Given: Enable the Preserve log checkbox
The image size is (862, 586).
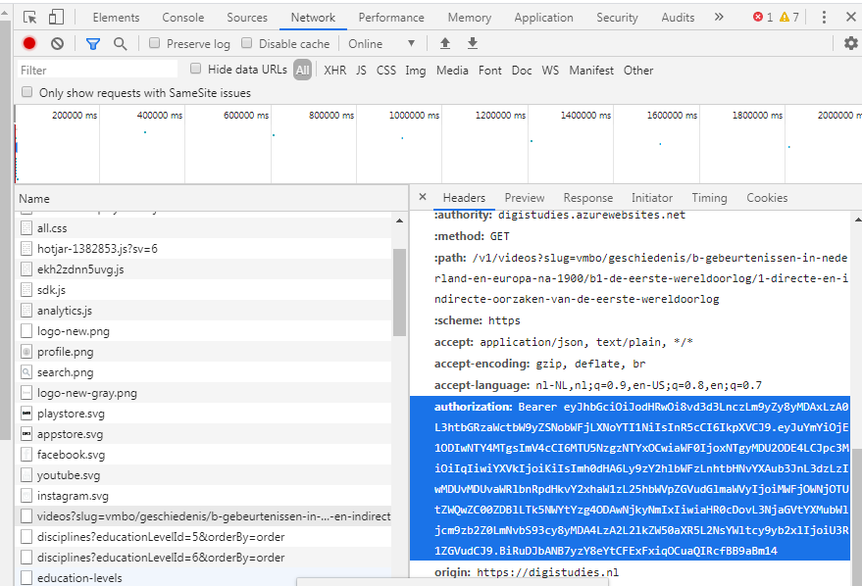Looking at the screenshot, I should (x=155, y=43).
